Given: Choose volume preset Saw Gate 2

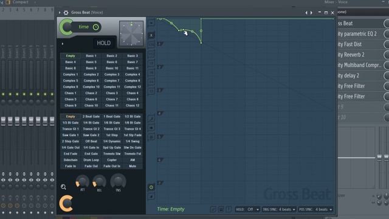Looking at the screenshot, I should [x=91, y=135].
